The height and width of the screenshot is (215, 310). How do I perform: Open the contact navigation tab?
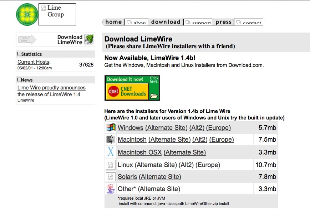coord(249,22)
